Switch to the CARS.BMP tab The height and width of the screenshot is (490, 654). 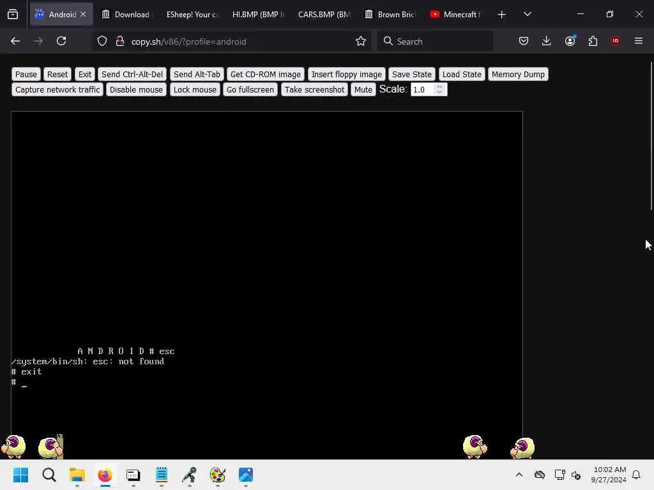coord(324,14)
